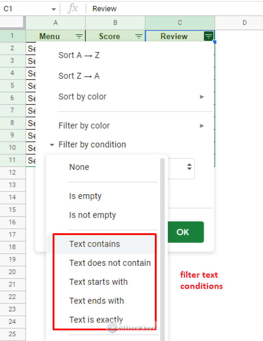Select Sort A to Z
Image resolution: width=263 pixels, height=341 pixels.
(79, 55)
